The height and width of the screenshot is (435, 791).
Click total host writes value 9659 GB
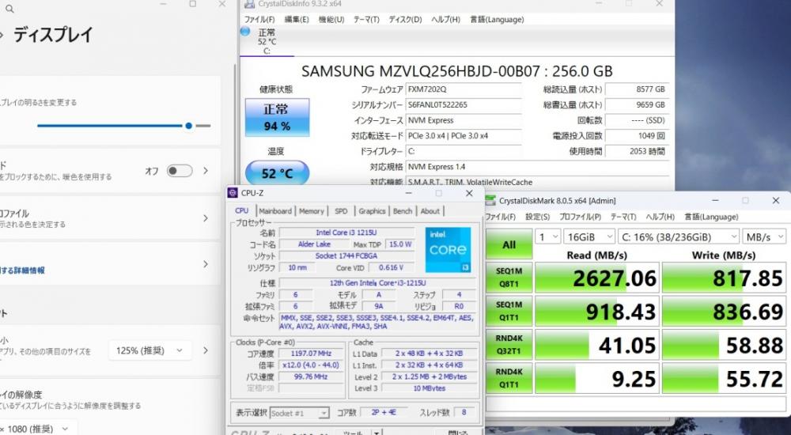click(637, 105)
